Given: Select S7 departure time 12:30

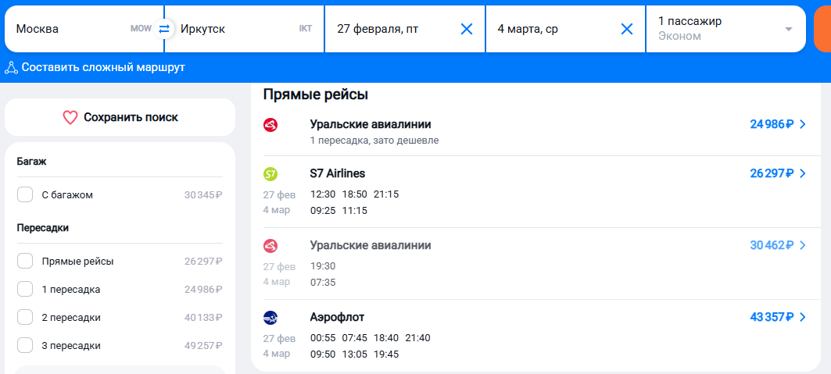Looking at the screenshot, I should (x=323, y=194).
